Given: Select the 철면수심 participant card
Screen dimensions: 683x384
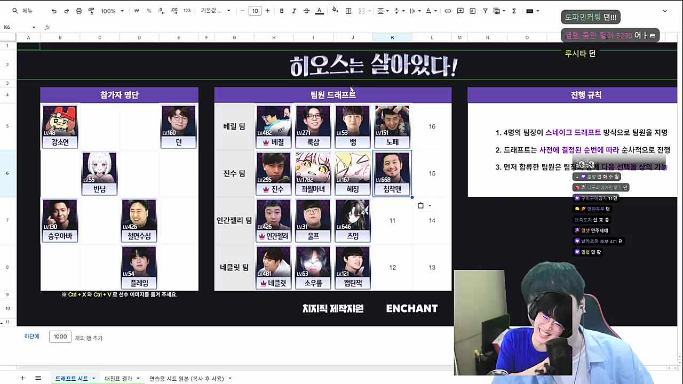Looking at the screenshot, I should click(139, 220).
